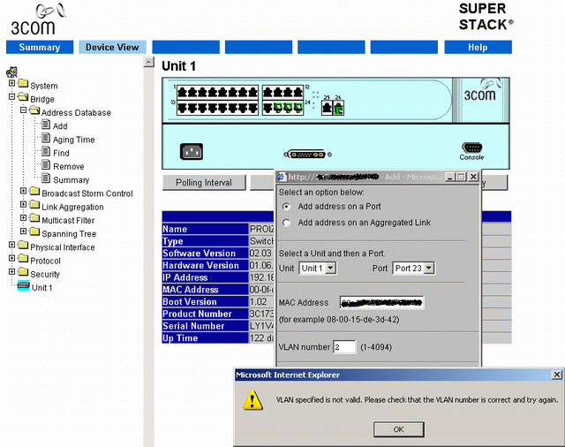The height and width of the screenshot is (447, 565).
Task: Click the power socket on the switch rear
Action: [x=192, y=151]
